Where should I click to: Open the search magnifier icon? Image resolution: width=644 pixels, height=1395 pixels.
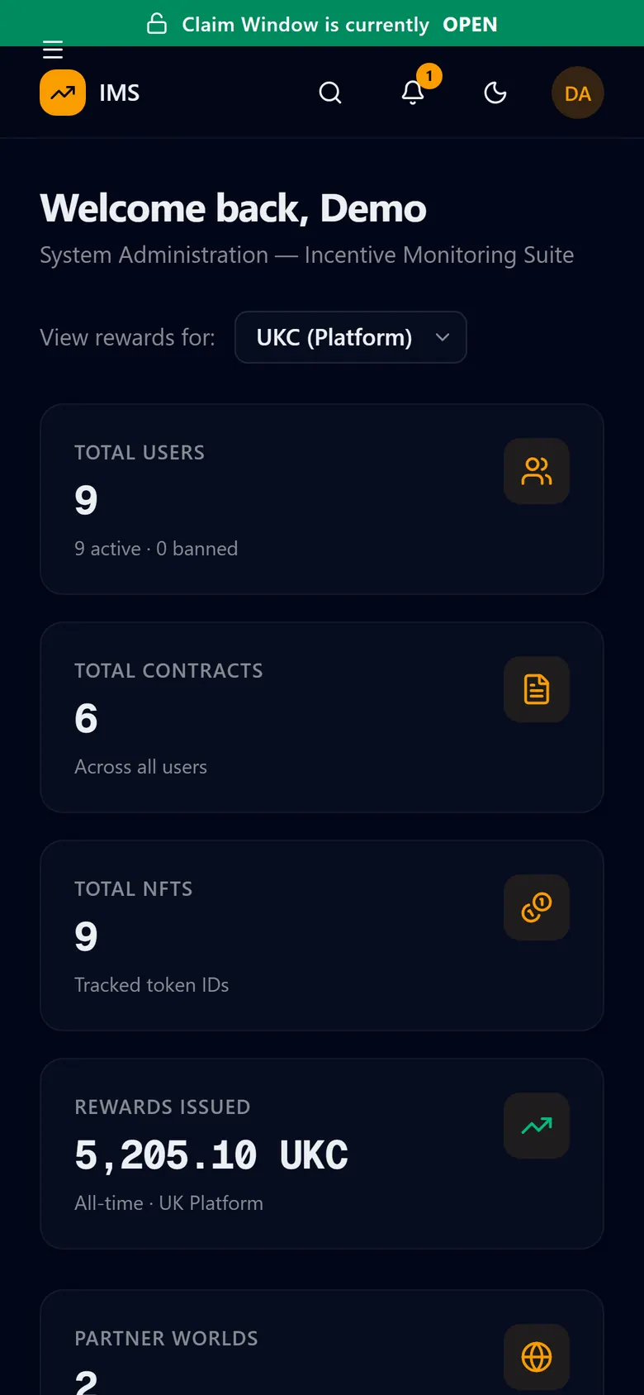click(x=330, y=93)
